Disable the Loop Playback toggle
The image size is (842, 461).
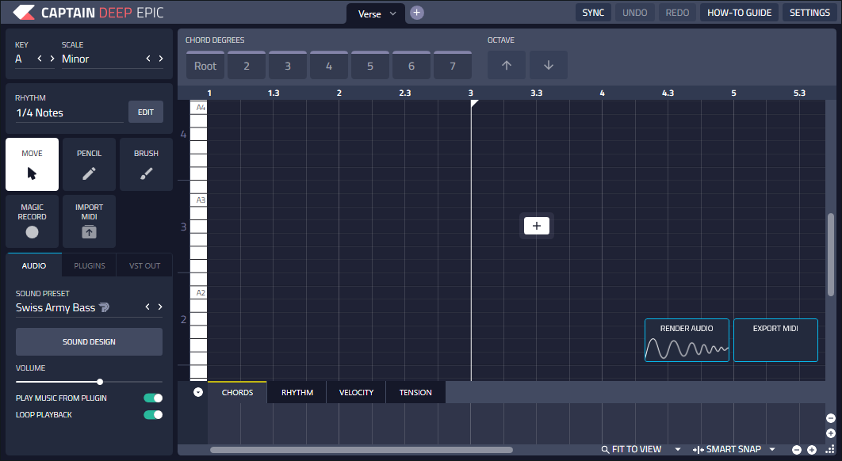pyautogui.click(x=153, y=414)
